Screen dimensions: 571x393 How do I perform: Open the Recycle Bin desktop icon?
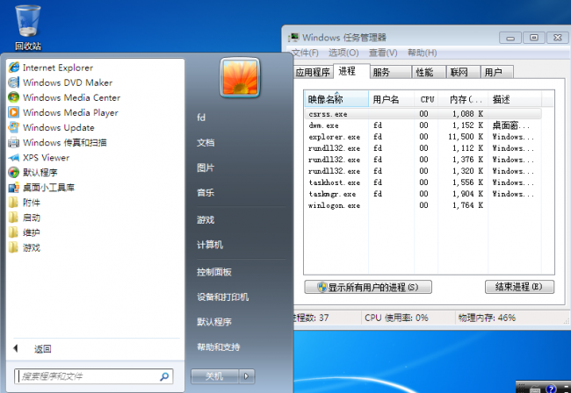coord(28,27)
